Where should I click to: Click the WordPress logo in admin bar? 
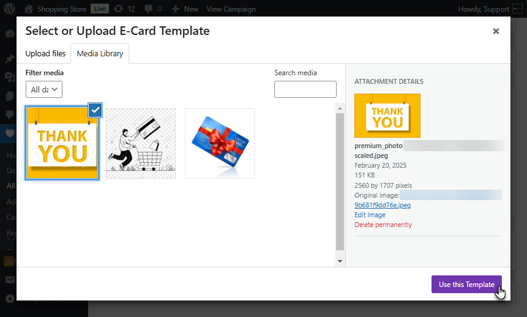click(x=10, y=9)
